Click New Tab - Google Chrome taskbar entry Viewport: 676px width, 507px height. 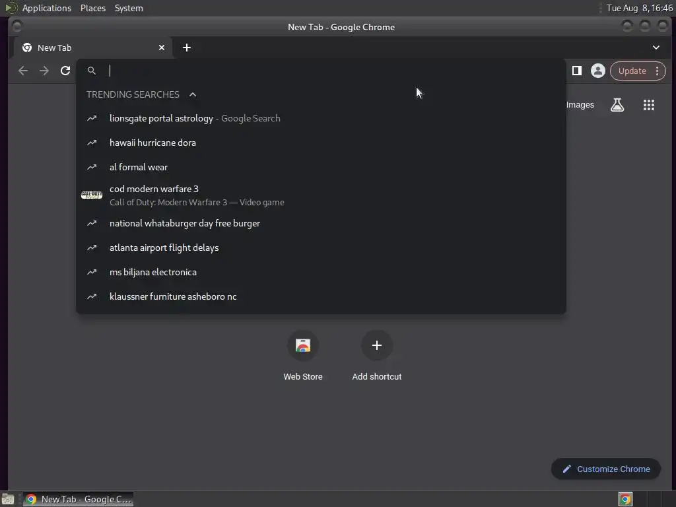(x=78, y=499)
